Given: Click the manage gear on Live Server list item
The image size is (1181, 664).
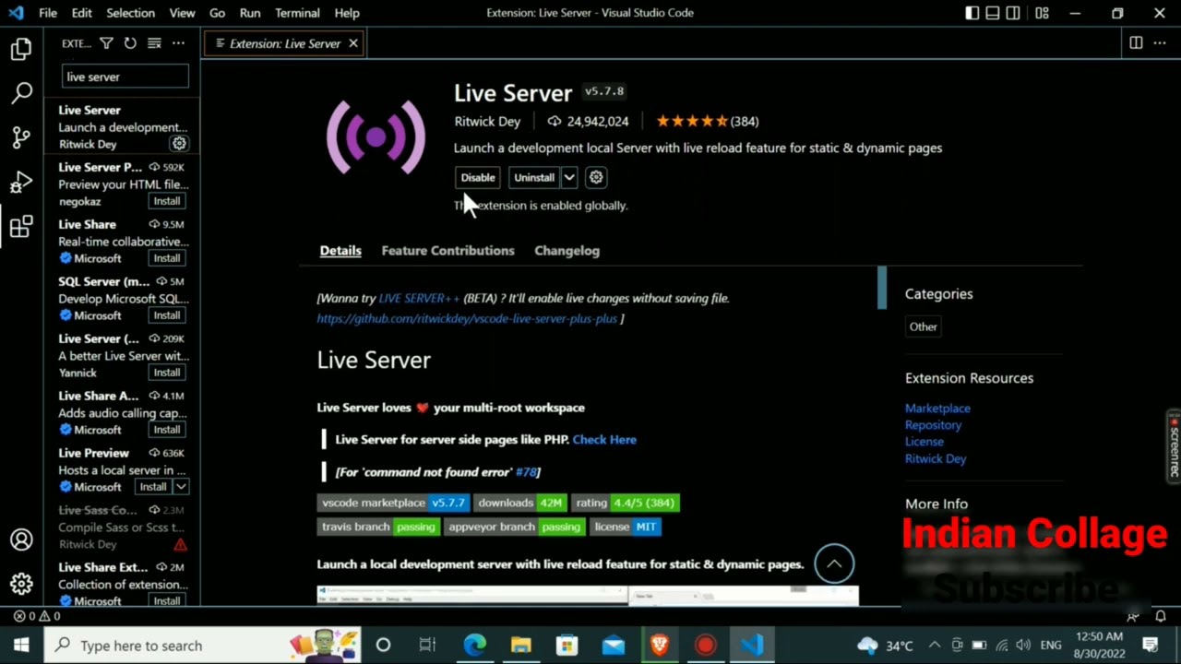Looking at the screenshot, I should coord(179,144).
